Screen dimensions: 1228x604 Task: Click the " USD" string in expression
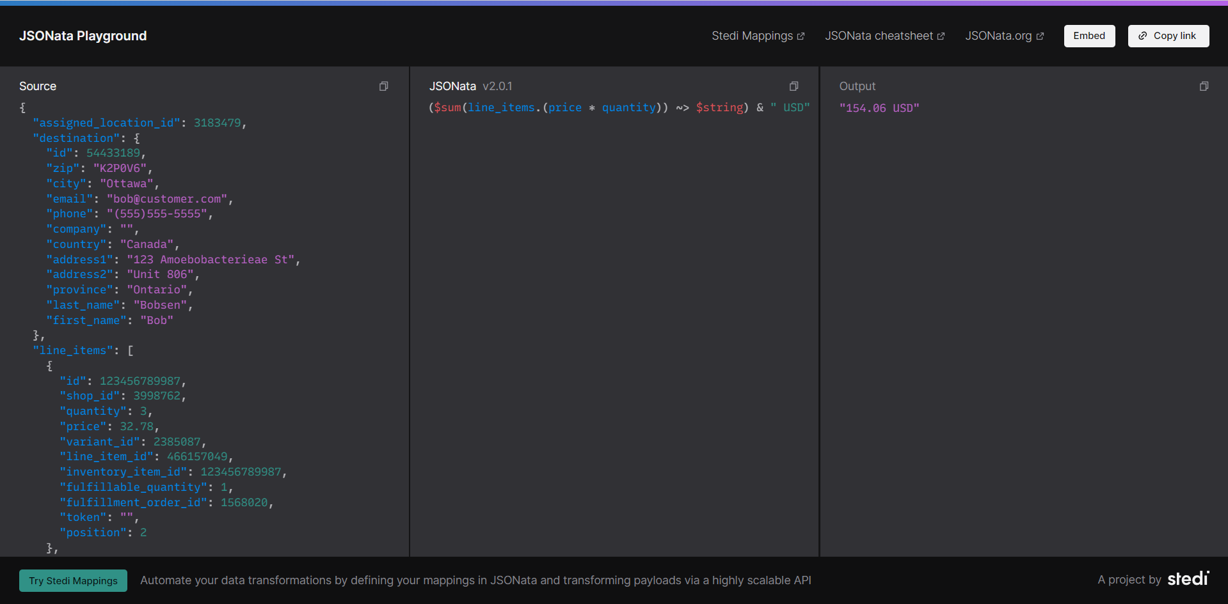click(790, 107)
